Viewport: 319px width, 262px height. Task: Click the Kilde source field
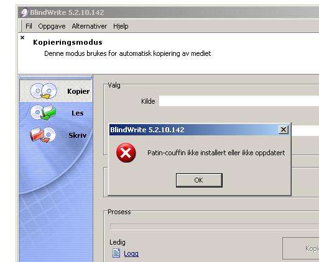[239, 101]
